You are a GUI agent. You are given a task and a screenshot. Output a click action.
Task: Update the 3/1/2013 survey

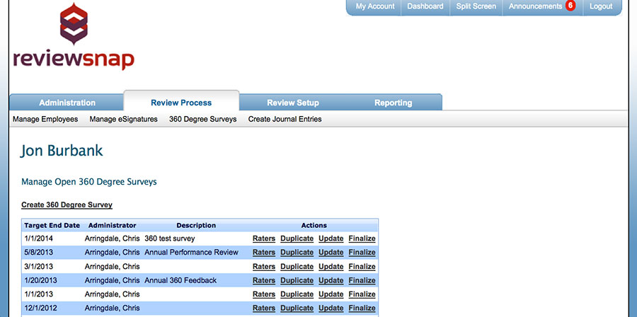click(331, 267)
